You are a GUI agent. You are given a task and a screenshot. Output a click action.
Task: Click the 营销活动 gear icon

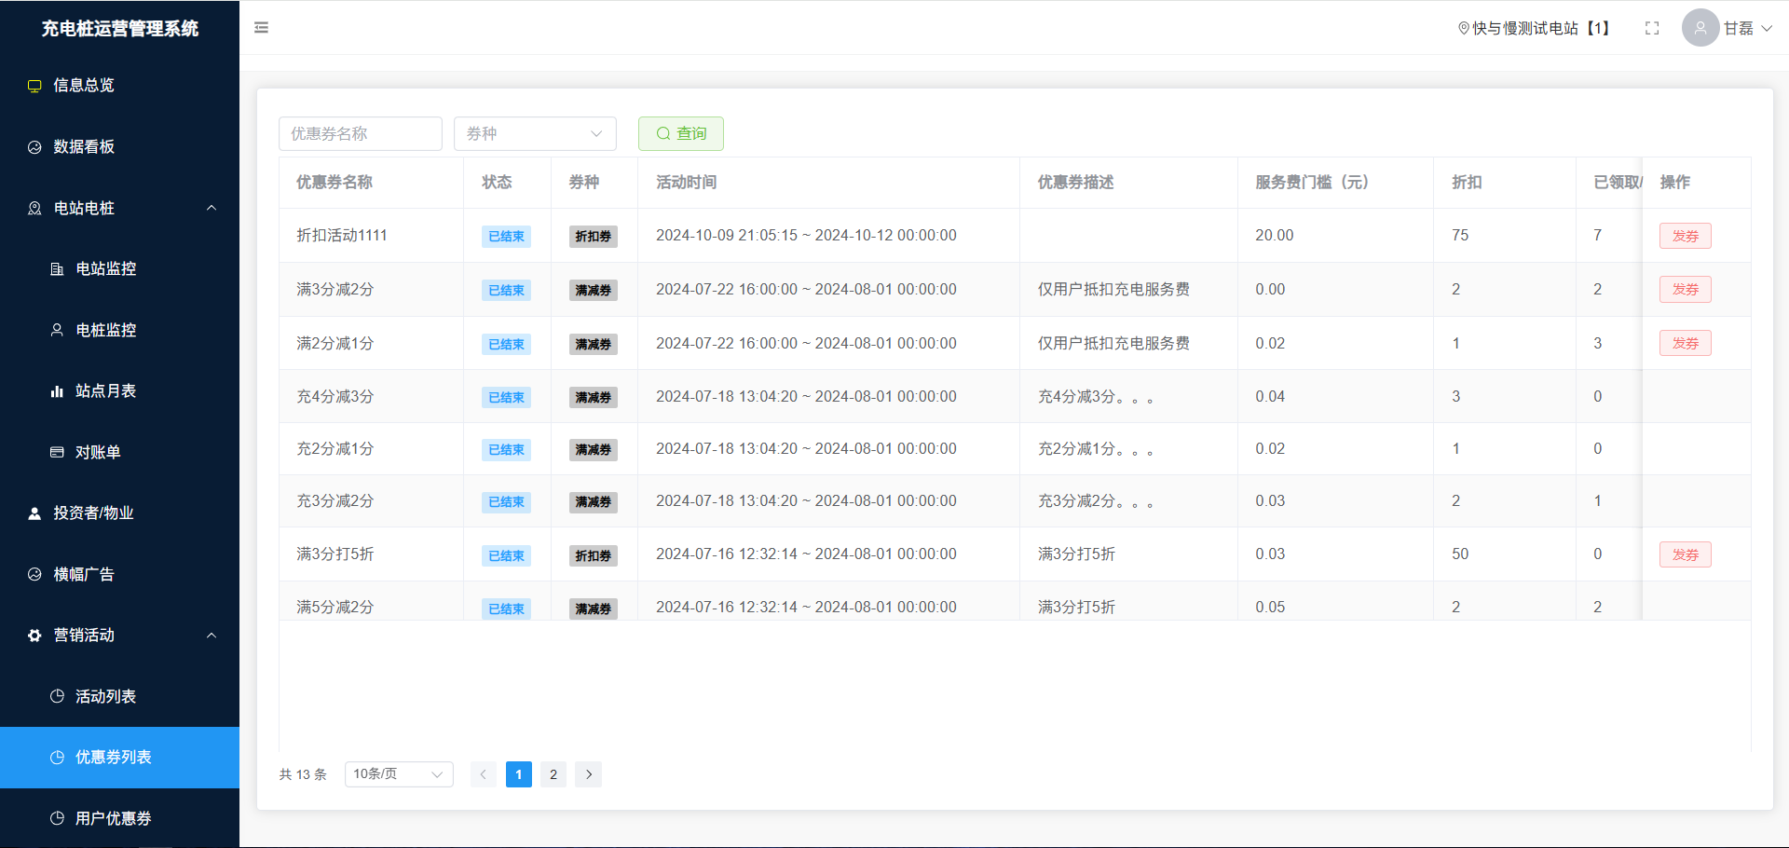(x=34, y=636)
